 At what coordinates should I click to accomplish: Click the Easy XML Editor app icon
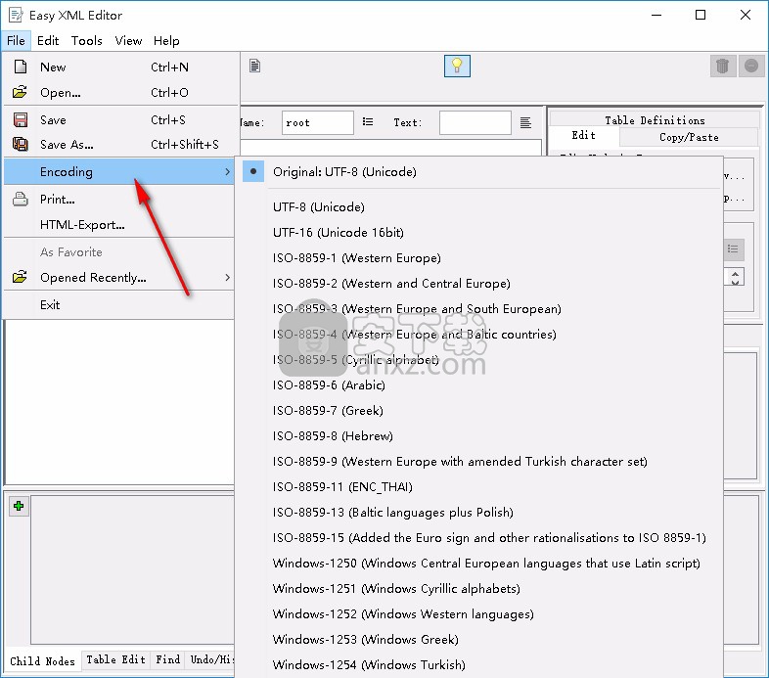(16, 16)
